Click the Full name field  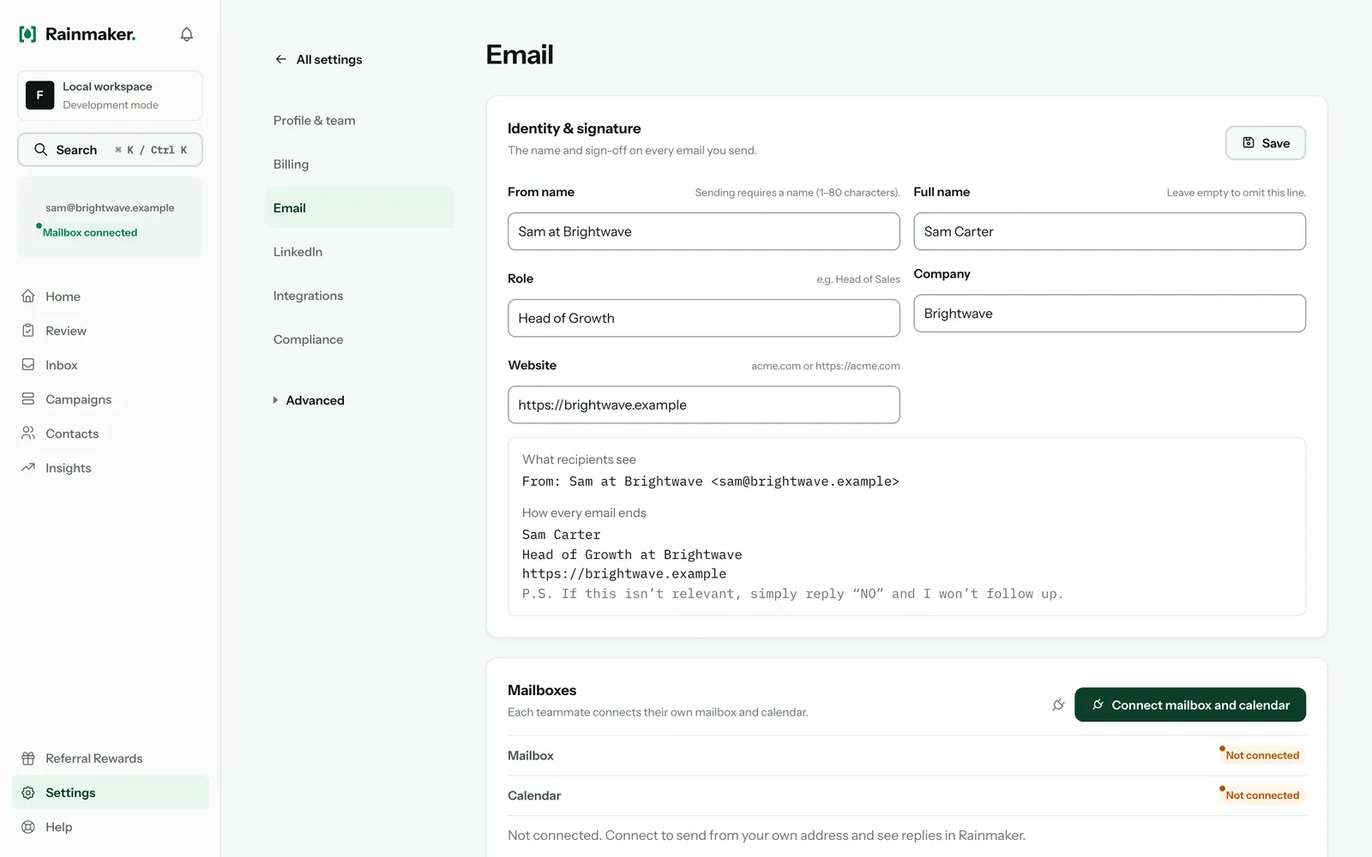1110,231
